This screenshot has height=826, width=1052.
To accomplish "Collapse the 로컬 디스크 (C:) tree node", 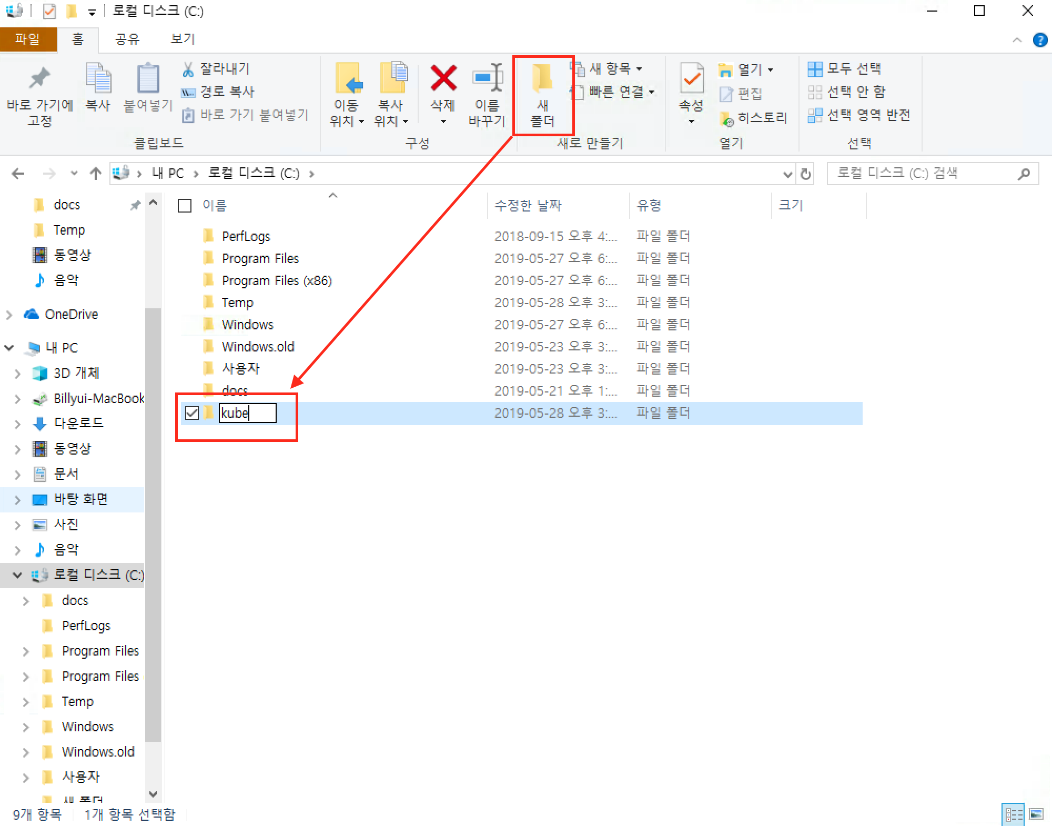I will click(x=17, y=575).
